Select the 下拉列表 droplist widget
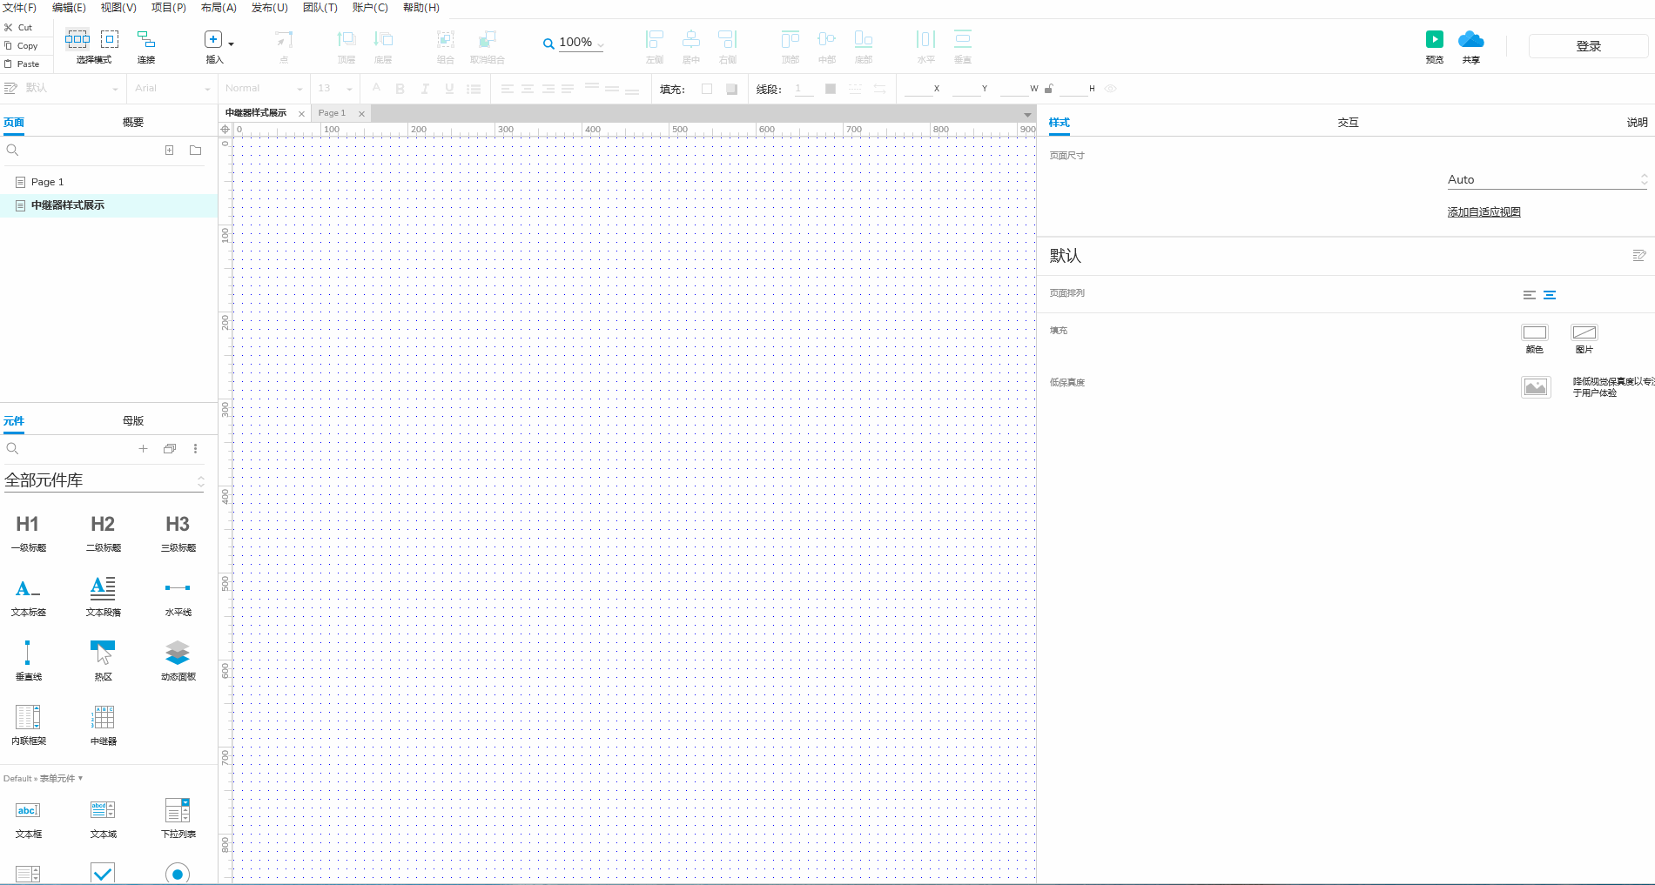This screenshot has height=885, width=1655. pos(178,819)
